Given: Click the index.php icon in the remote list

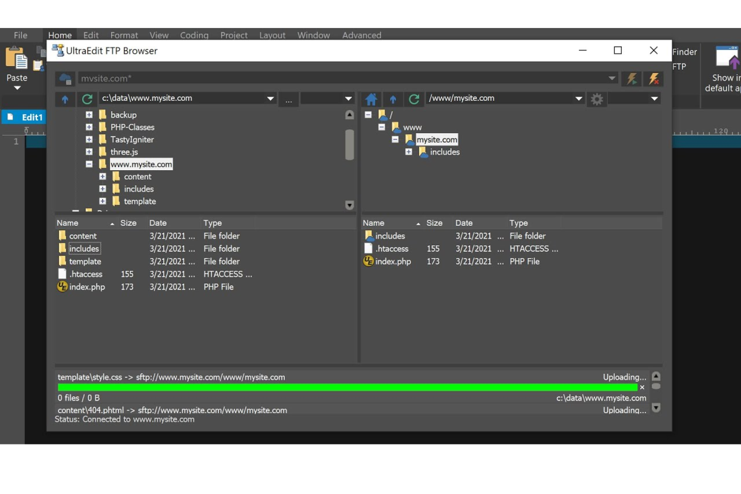Looking at the screenshot, I should pos(368,261).
